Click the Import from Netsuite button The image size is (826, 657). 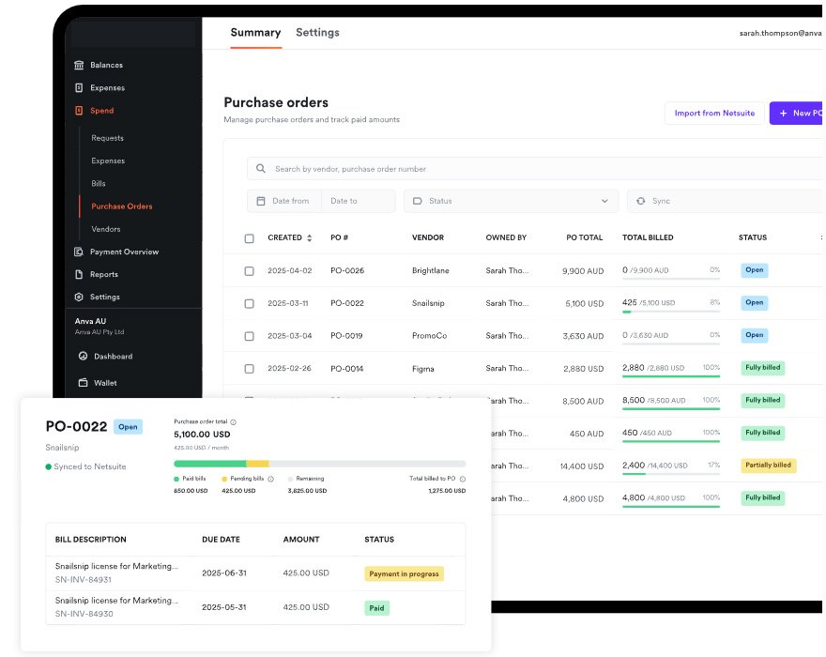(x=714, y=114)
